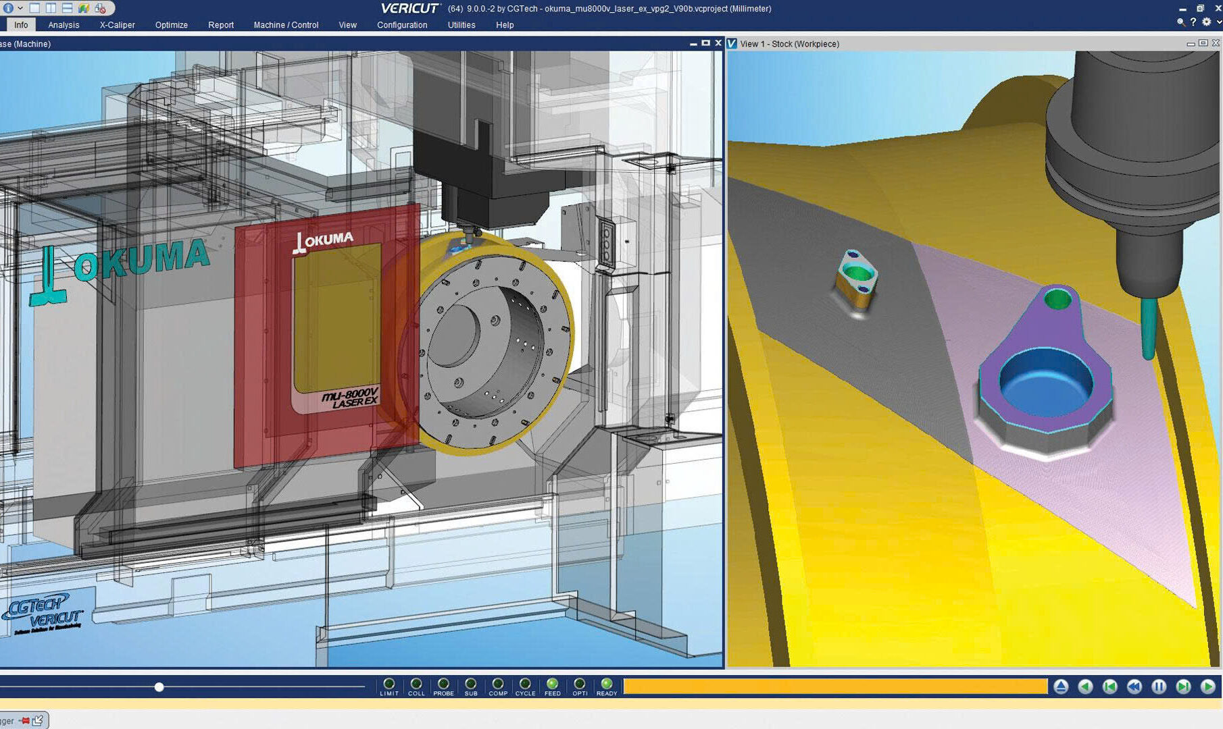Image resolution: width=1223 pixels, height=729 pixels.
Task: Click the red pin icon on Logger tab
Action: pyautogui.click(x=24, y=721)
